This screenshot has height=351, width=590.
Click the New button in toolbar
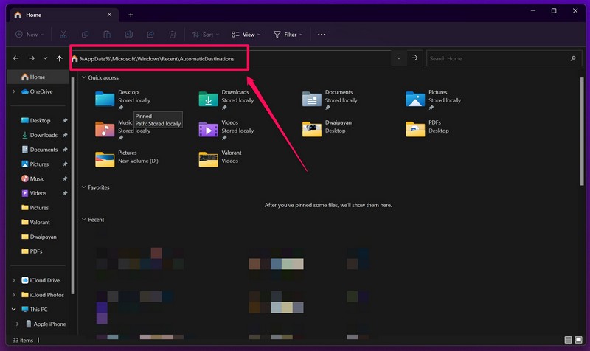[29, 35]
